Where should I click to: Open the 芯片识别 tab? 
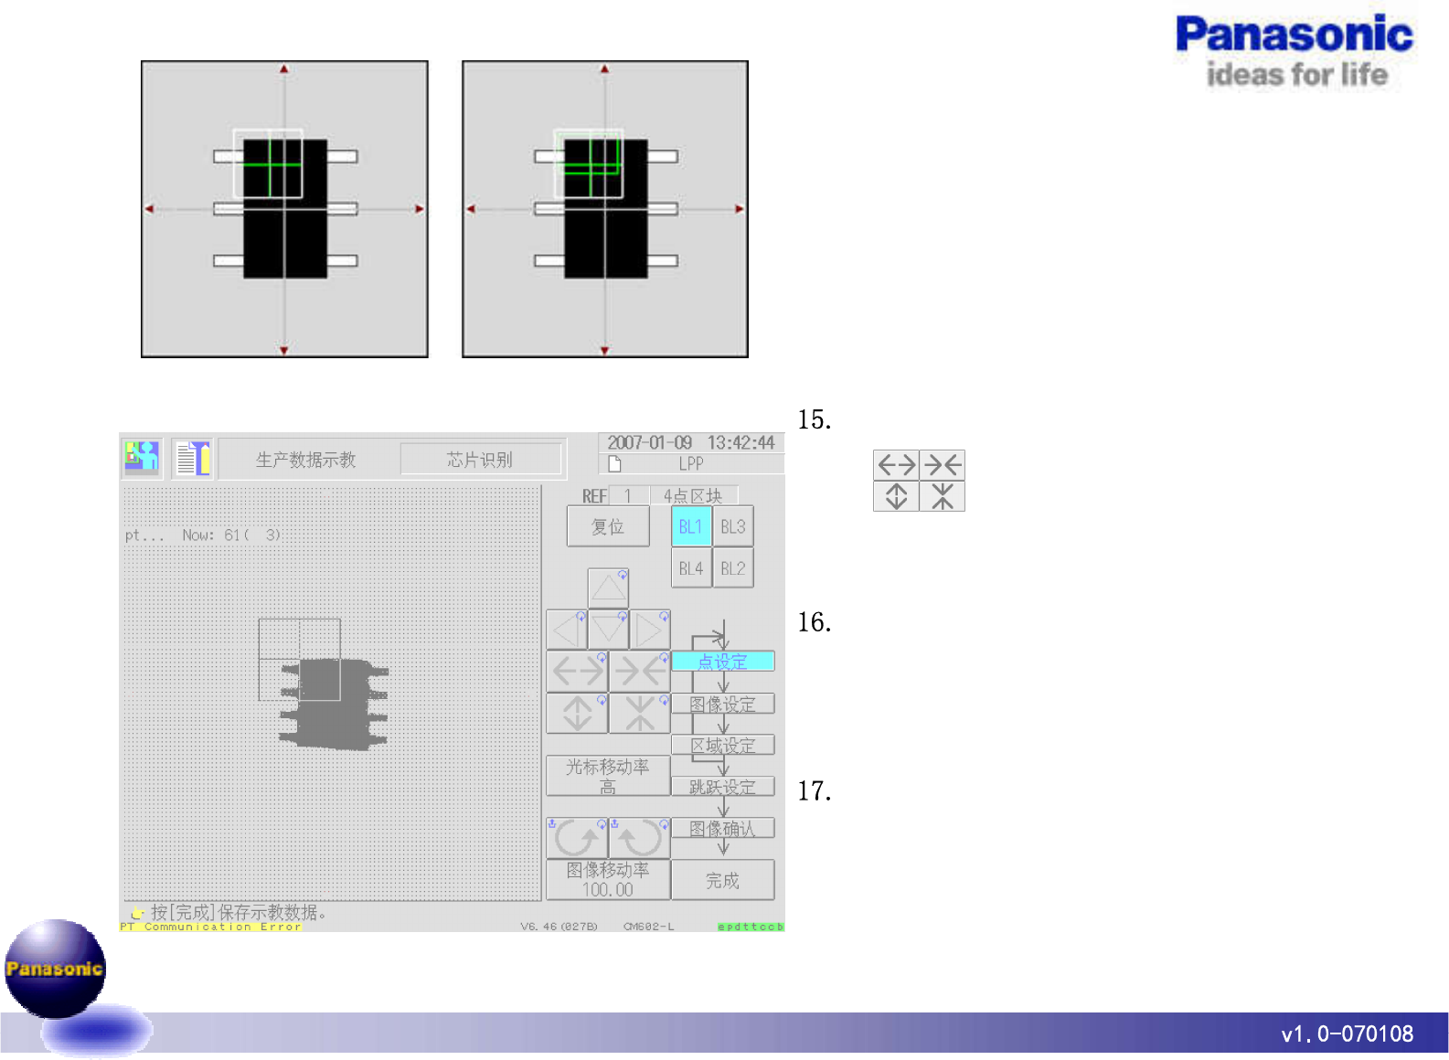tap(480, 460)
